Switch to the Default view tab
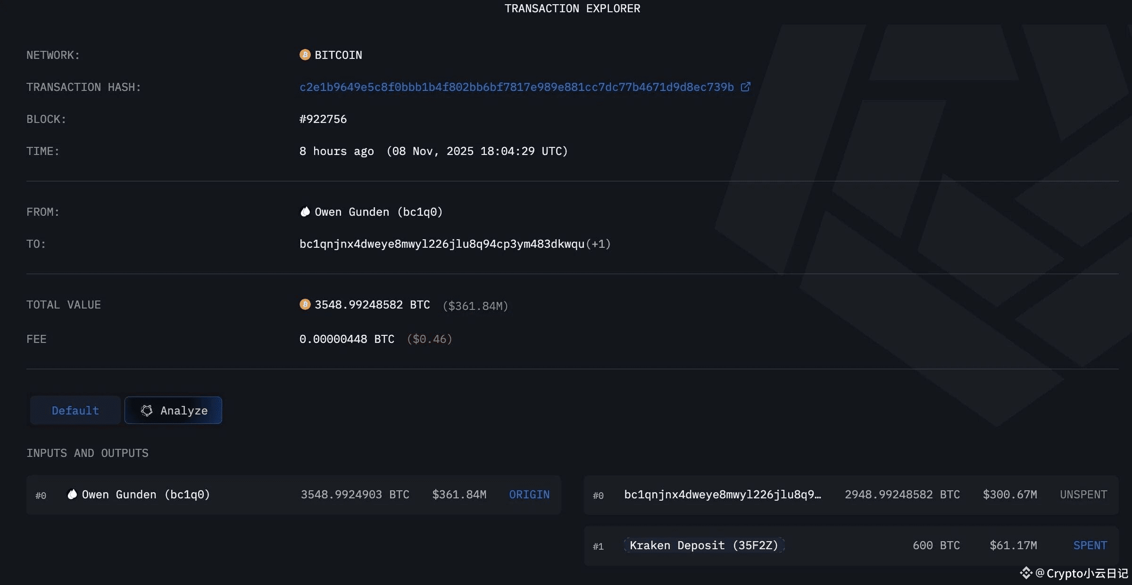The image size is (1132, 585). (75, 411)
